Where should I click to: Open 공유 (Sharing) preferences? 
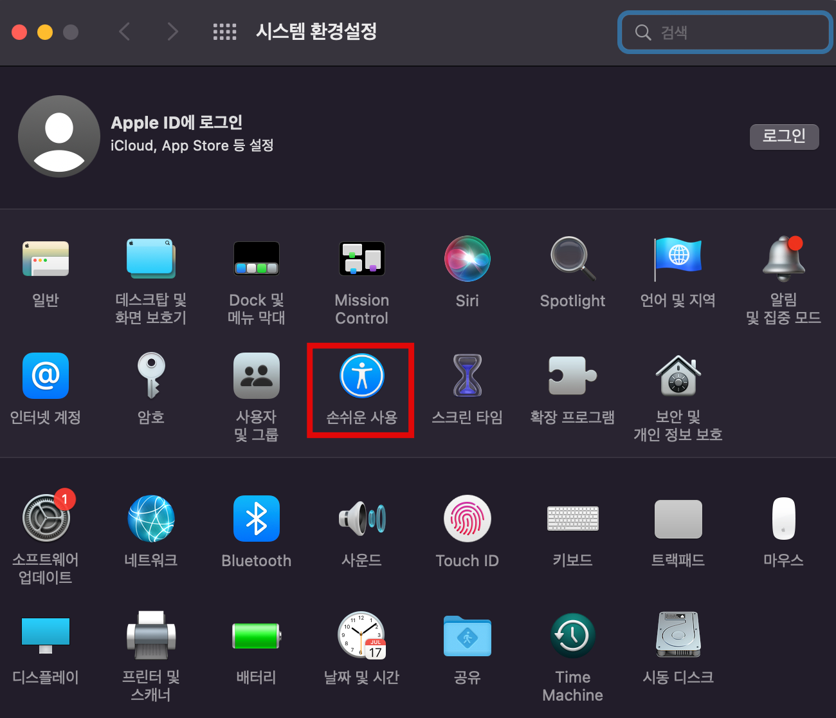click(467, 636)
